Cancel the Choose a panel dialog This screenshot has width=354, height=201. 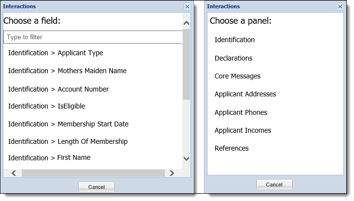(x=274, y=185)
